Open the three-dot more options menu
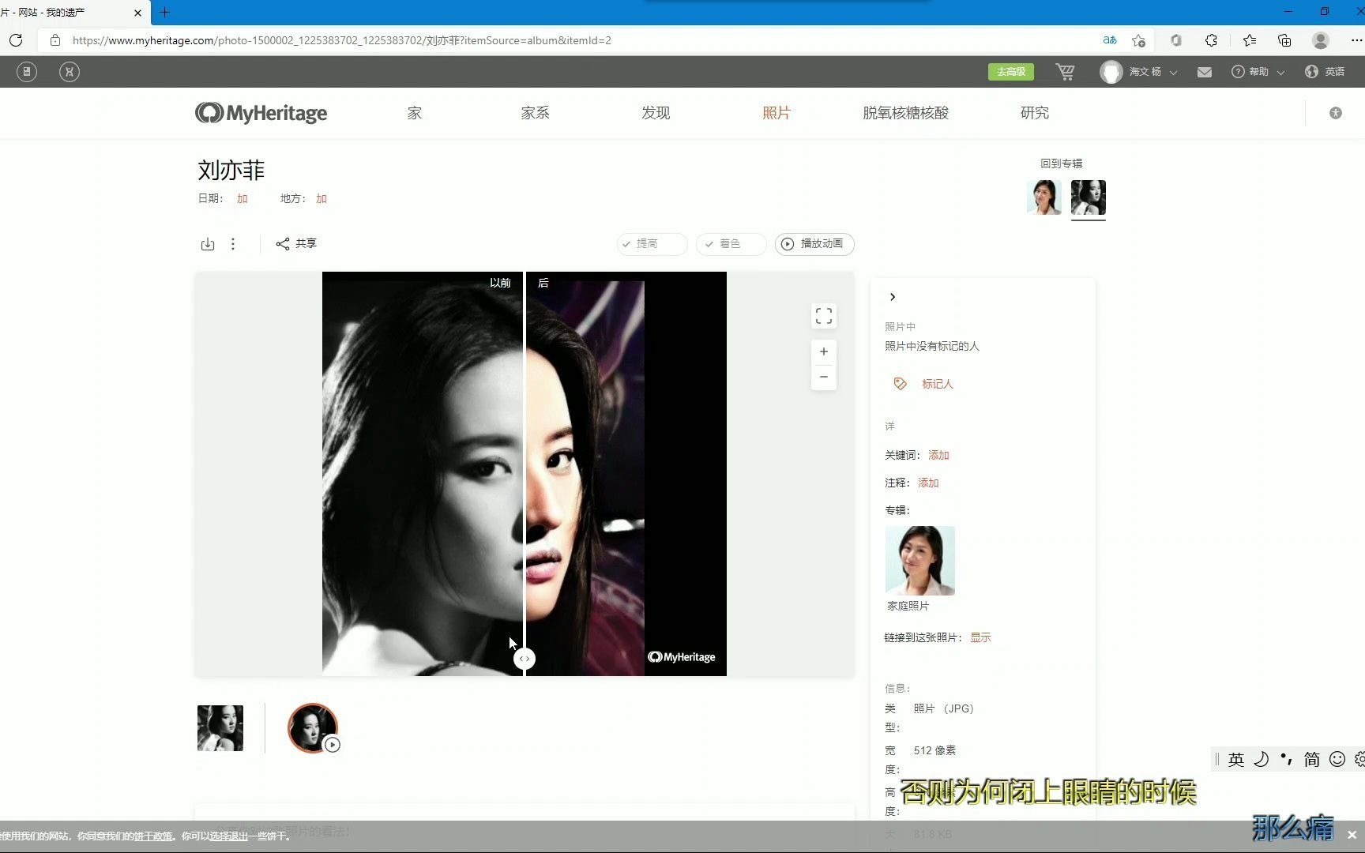 [233, 244]
